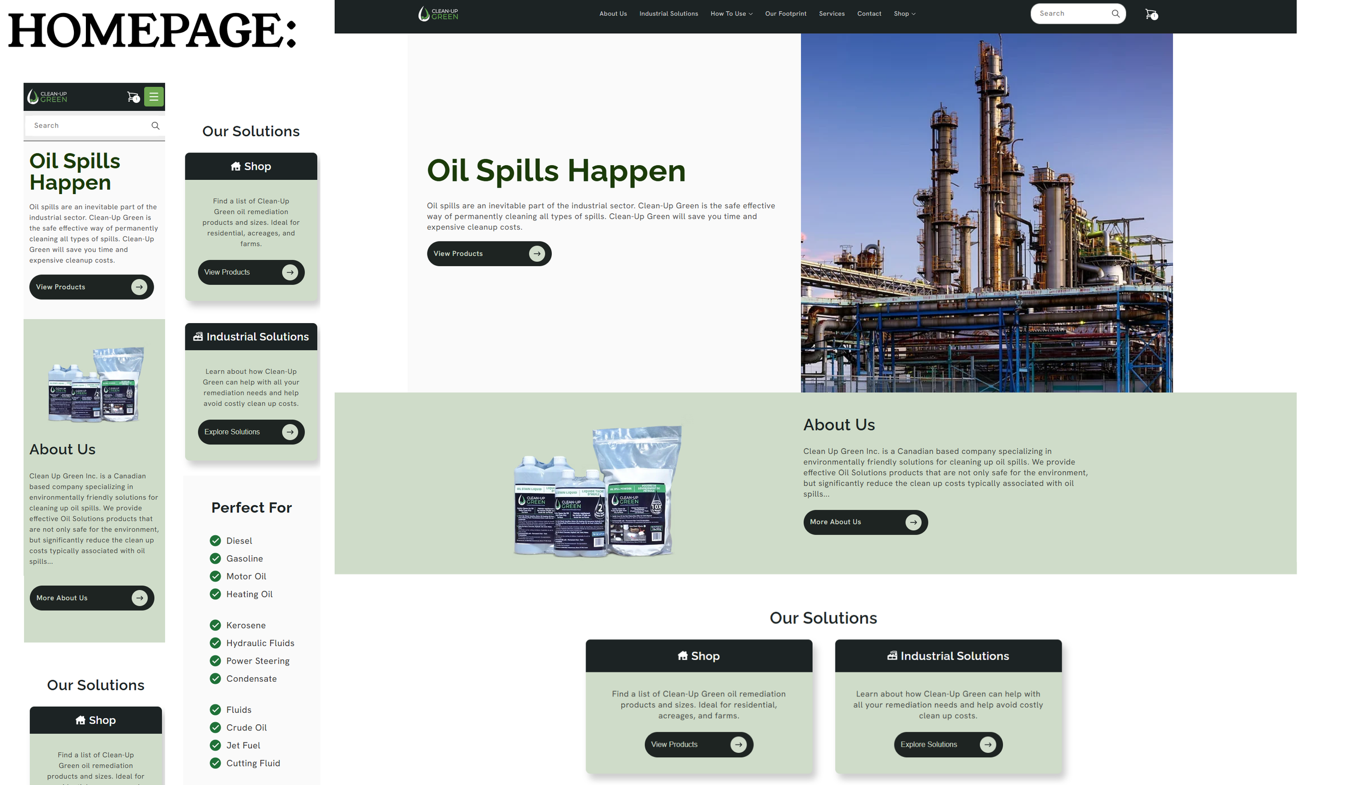Select the checkmark next to Crude Oil
Image resolution: width=1367 pixels, height=785 pixels.
point(215,727)
